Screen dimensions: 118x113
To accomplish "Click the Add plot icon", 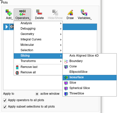I will pyautogui.click(x=9, y=13).
